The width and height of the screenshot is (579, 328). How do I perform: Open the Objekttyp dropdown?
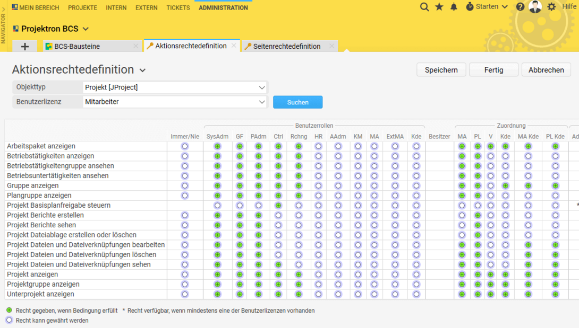(x=175, y=87)
